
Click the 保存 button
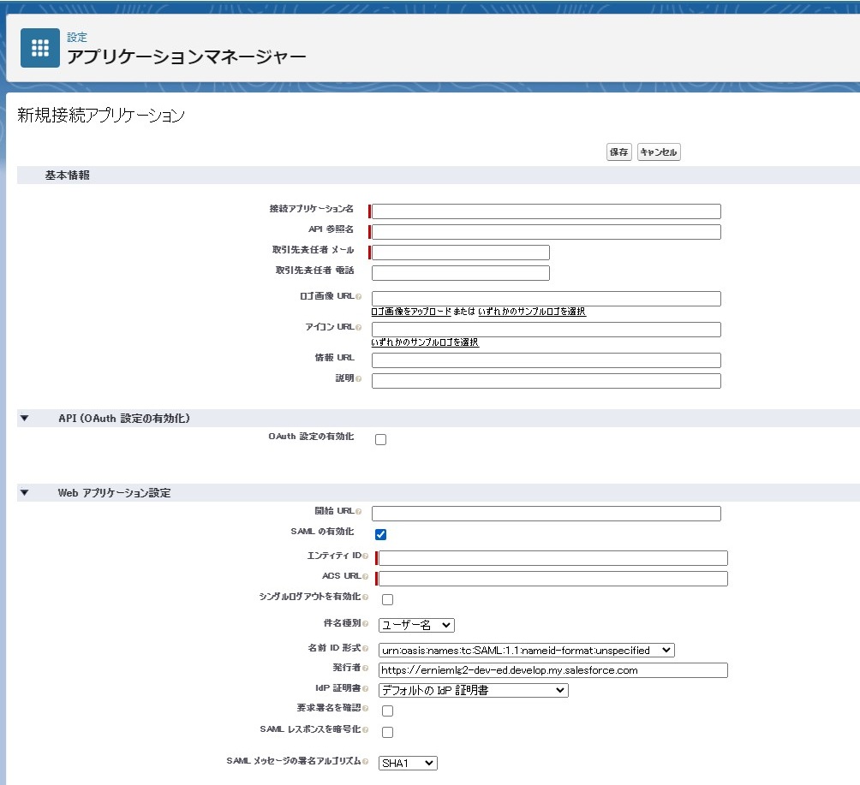pyautogui.click(x=619, y=152)
